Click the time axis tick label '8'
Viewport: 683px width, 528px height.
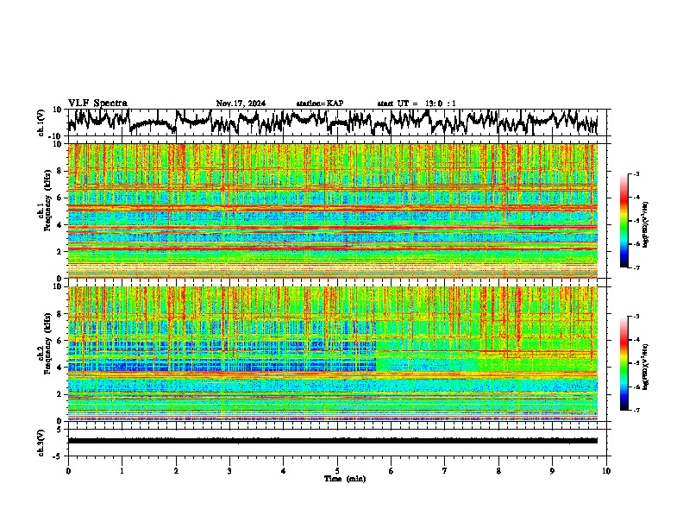(x=498, y=471)
